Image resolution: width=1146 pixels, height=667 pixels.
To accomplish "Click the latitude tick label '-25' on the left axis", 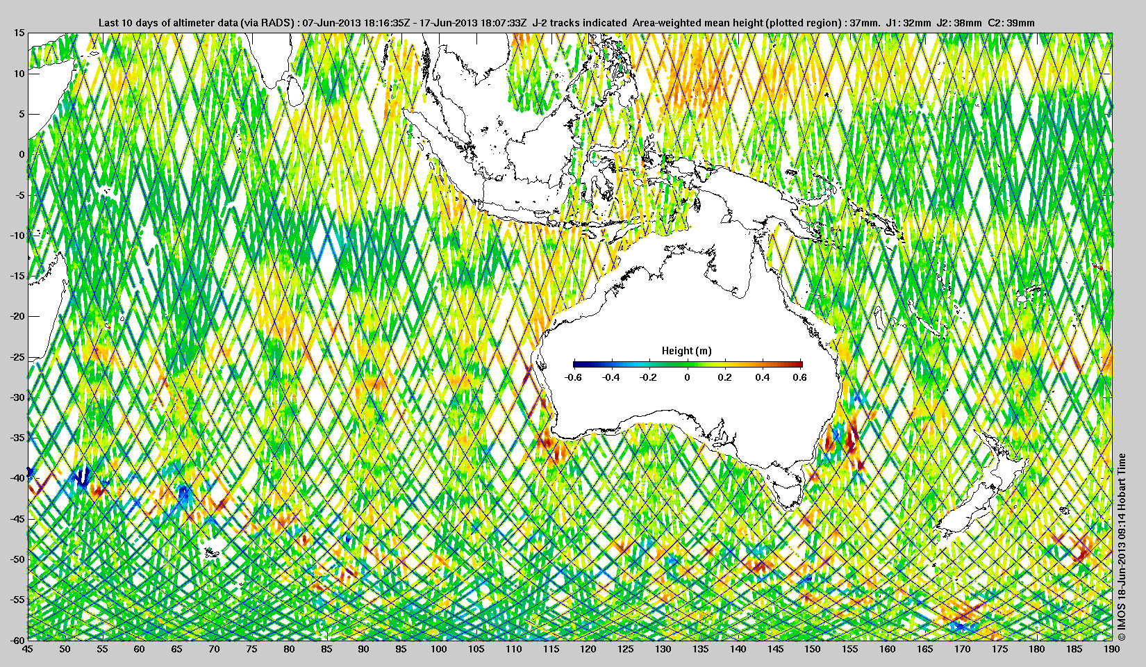I will (x=17, y=357).
